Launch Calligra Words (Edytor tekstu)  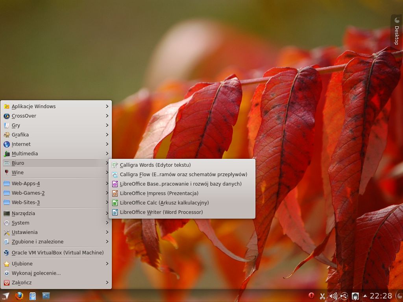point(182,165)
